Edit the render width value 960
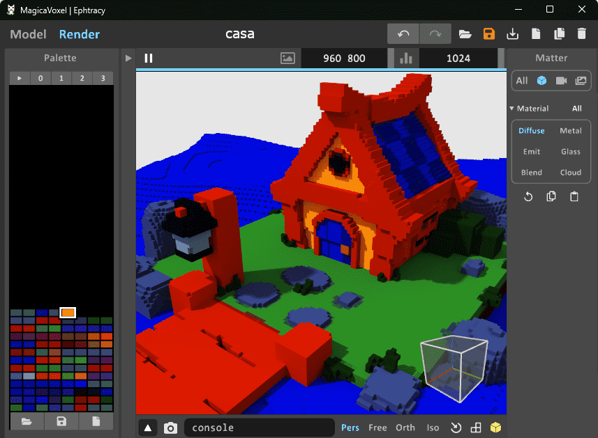The width and height of the screenshot is (598, 438). point(332,58)
